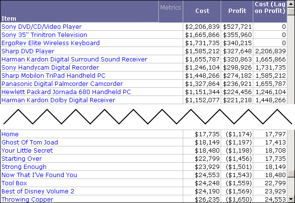295x203 pixels.
Task: Open Best of Disney Volume 2
Action: click(38, 191)
